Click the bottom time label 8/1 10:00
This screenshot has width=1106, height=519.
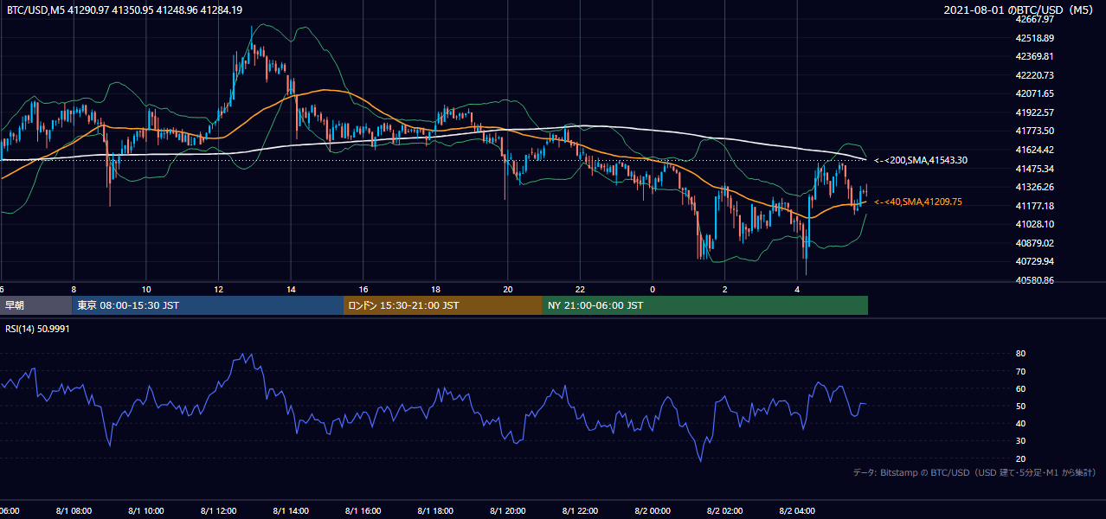(x=146, y=511)
